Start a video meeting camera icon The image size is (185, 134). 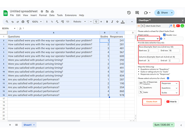pyautogui.click(x=146, y=13)
